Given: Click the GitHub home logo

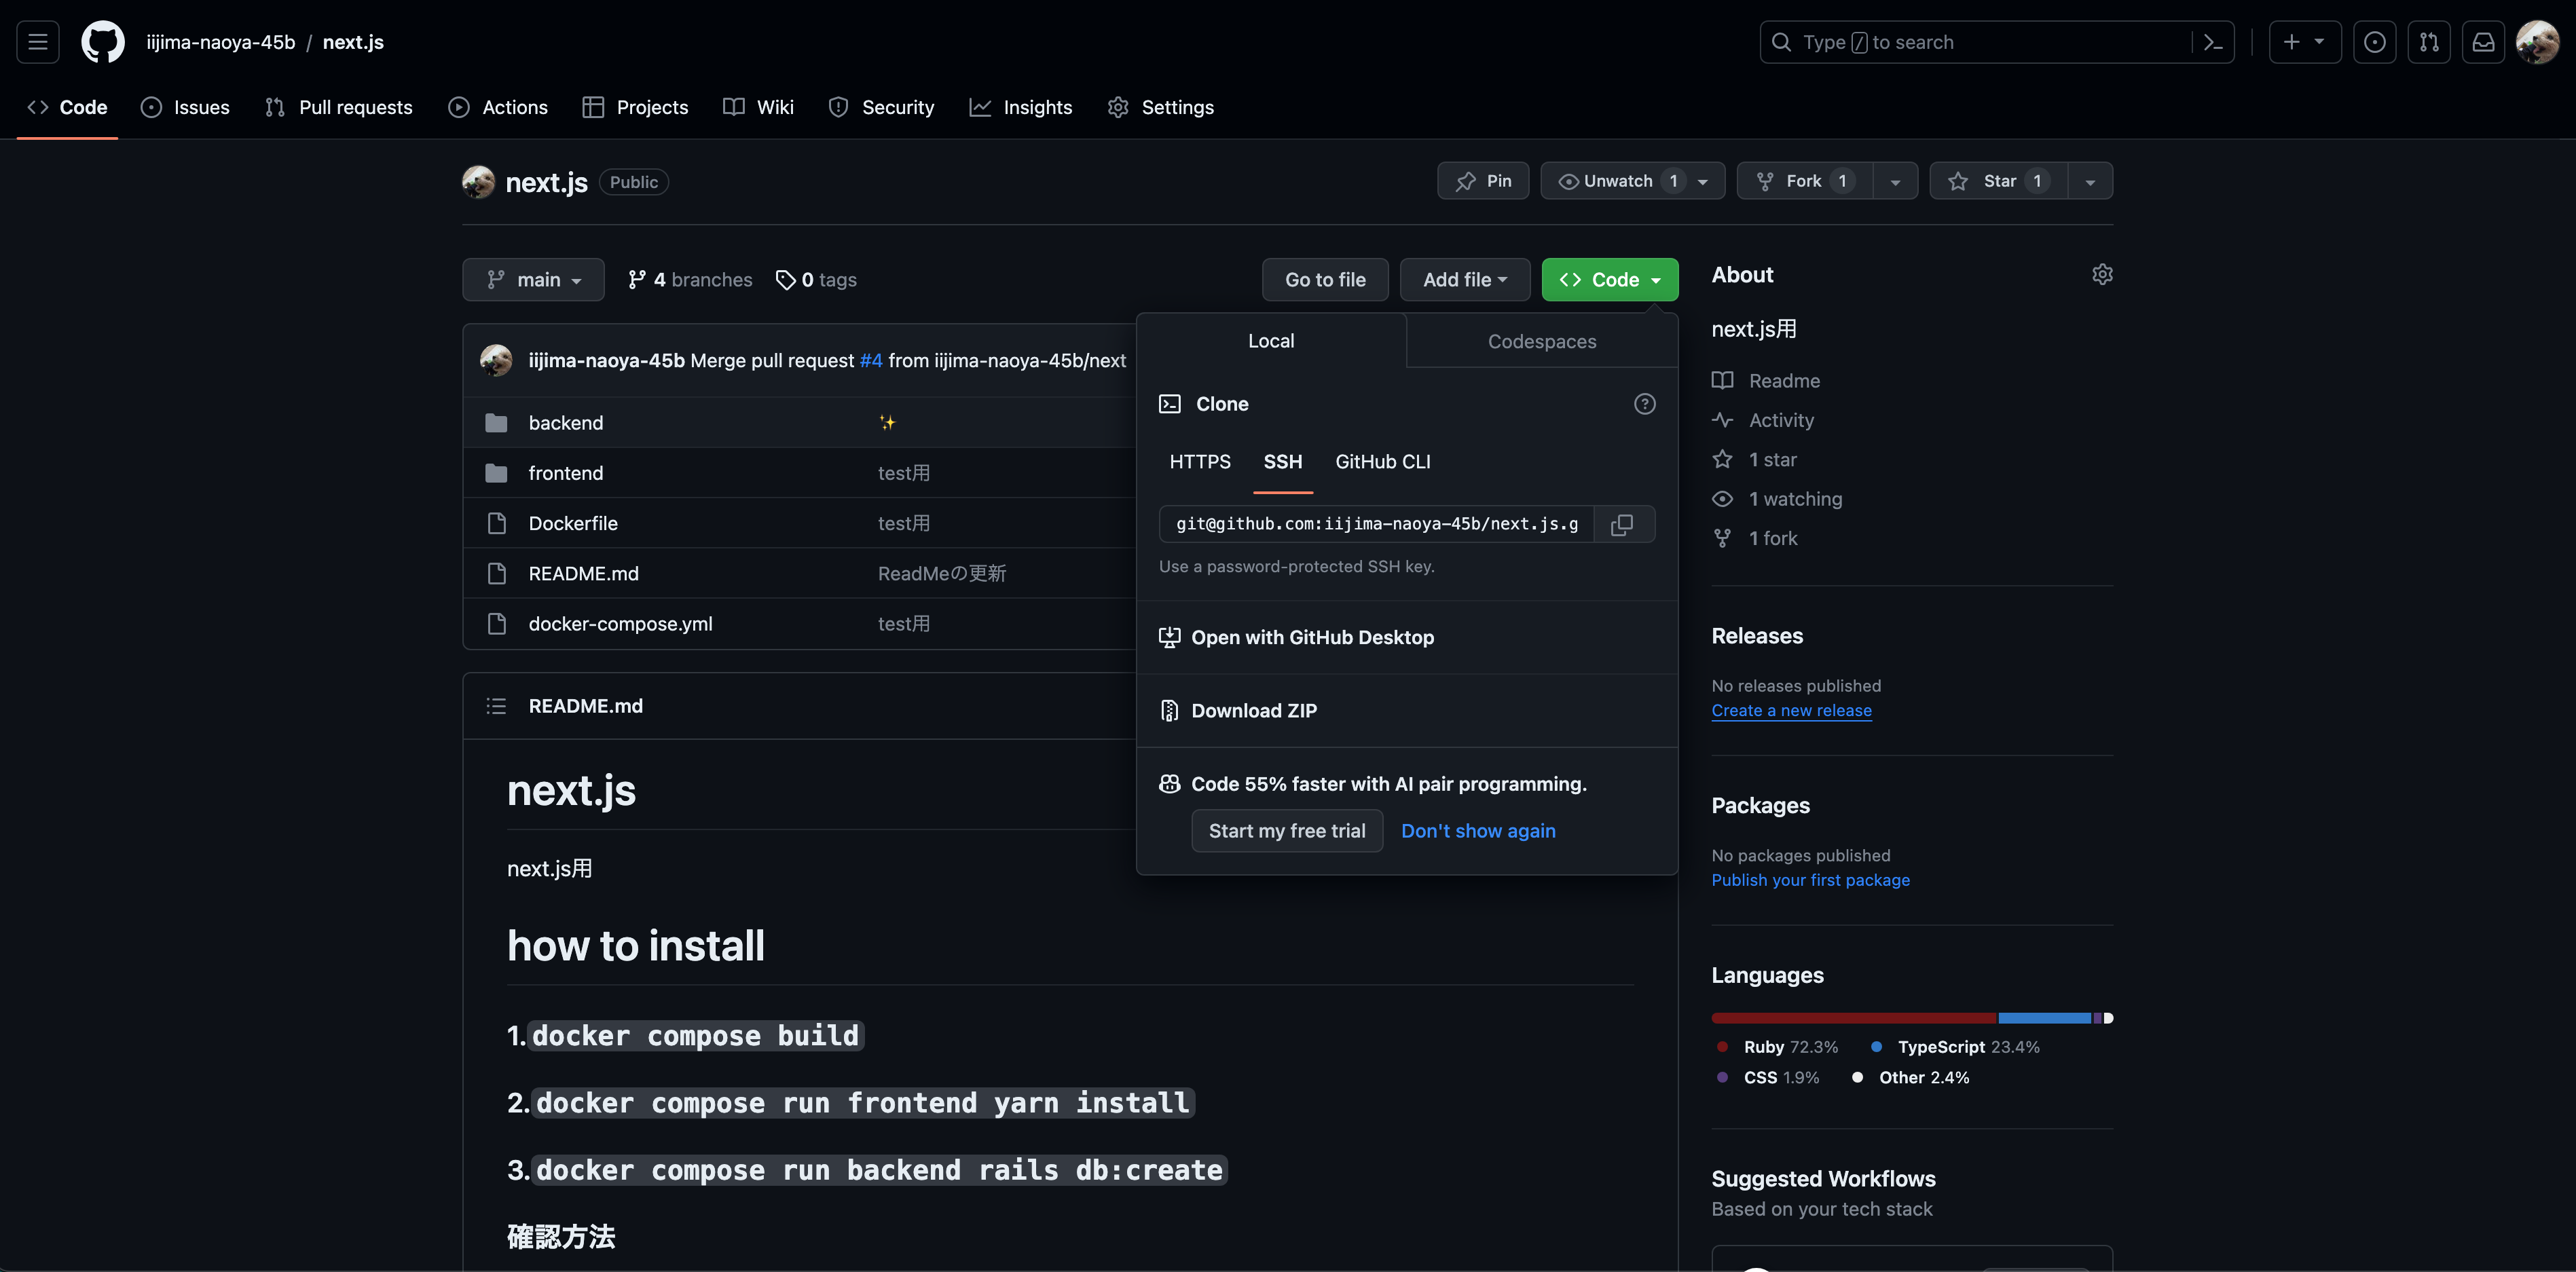Looking at the screenshot, I should [103, 42].
